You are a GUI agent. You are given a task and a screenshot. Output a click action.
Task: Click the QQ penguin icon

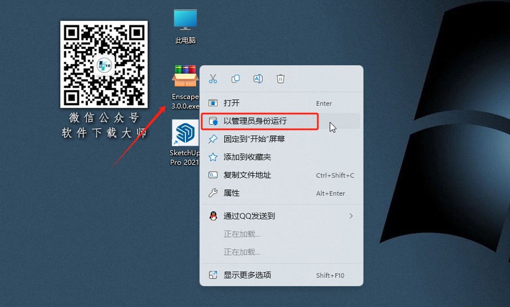214,216
